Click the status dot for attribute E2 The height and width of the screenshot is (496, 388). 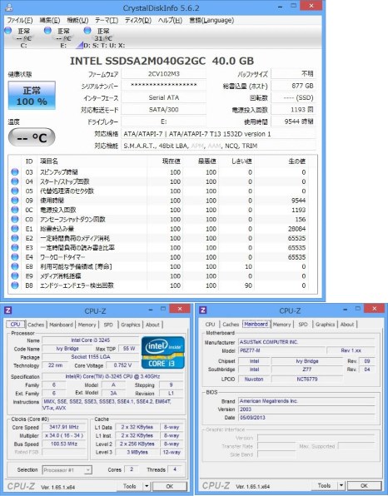(14, 238)
